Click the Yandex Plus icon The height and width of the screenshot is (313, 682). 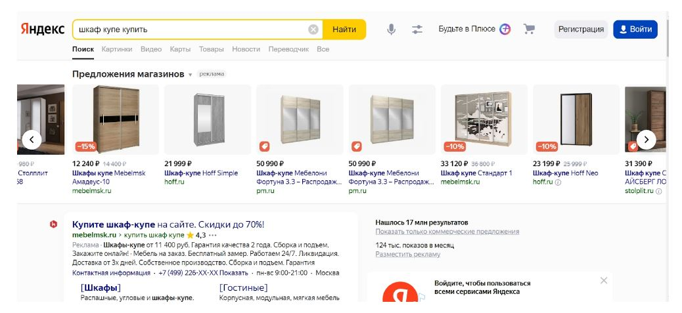click(505, 30)
